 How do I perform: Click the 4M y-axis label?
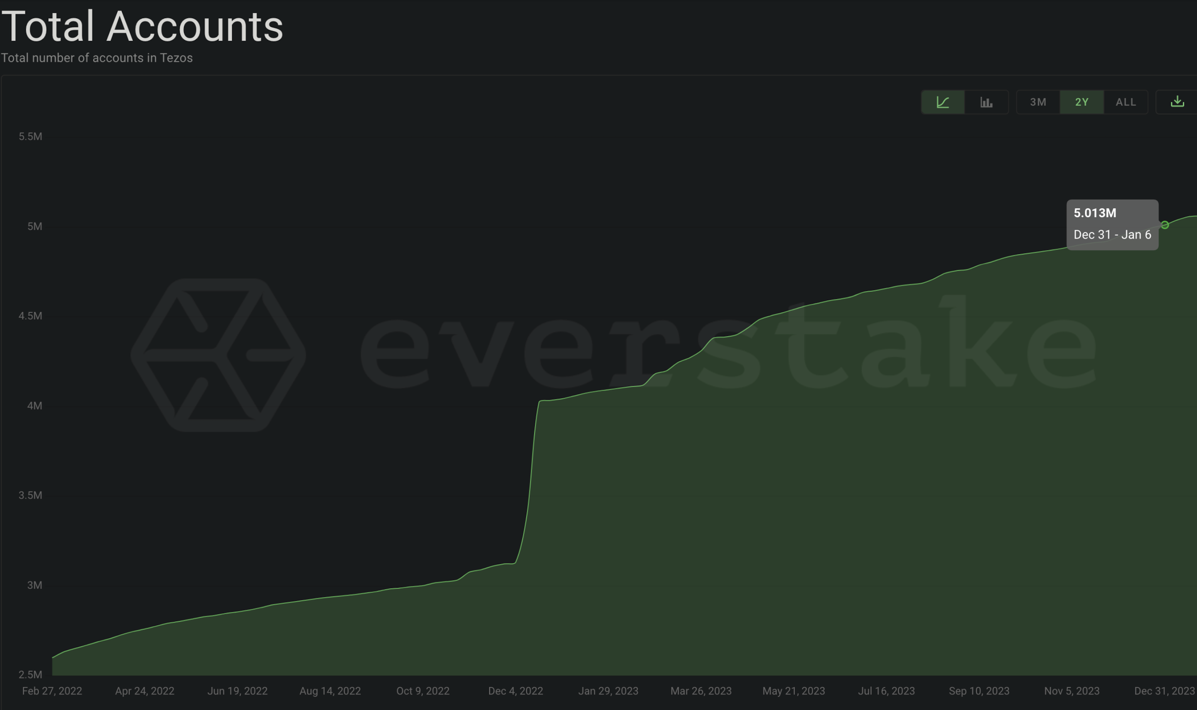coord(34,406)
